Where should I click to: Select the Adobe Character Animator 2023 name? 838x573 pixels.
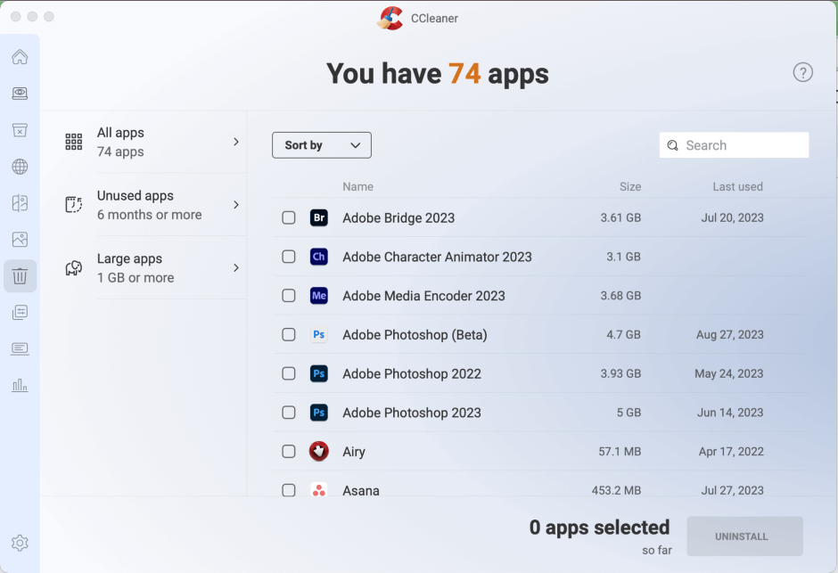(x=437, y=257)
